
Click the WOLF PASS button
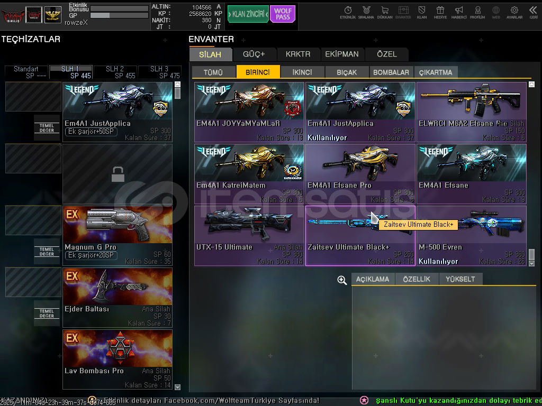click(283, 14)
